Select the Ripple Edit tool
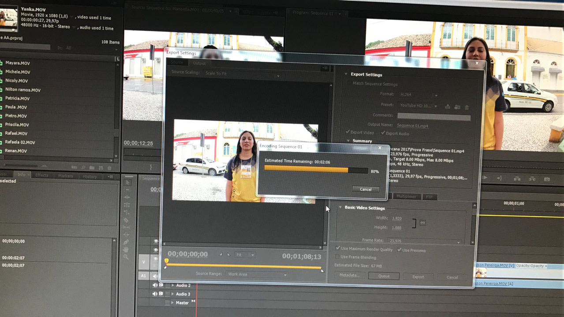 (127, 197)
